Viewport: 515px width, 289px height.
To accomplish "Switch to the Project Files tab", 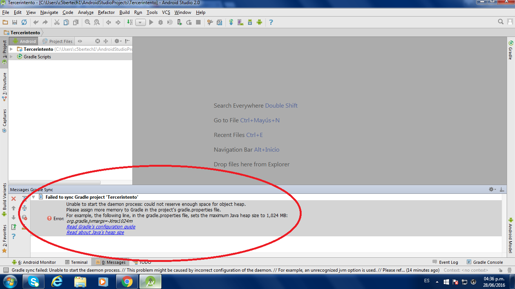I will tap(57, 41).
